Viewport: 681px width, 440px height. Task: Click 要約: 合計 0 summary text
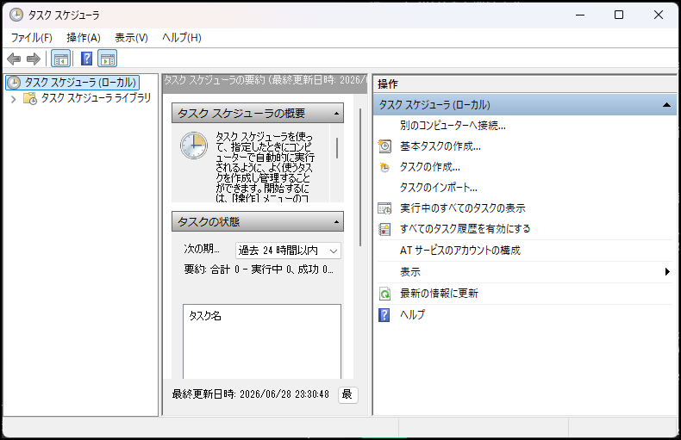click(259, 270)
